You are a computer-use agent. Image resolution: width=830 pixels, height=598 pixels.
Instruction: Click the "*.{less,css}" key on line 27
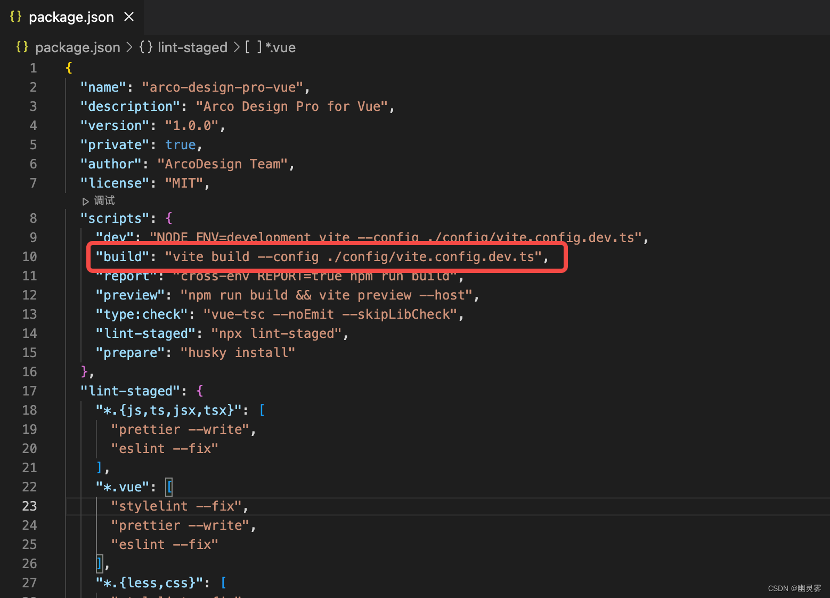tap(149, 583)
